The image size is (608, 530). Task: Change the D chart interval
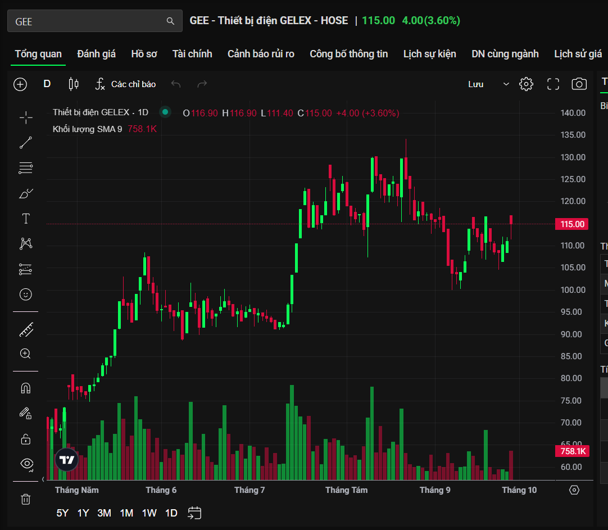47,84
